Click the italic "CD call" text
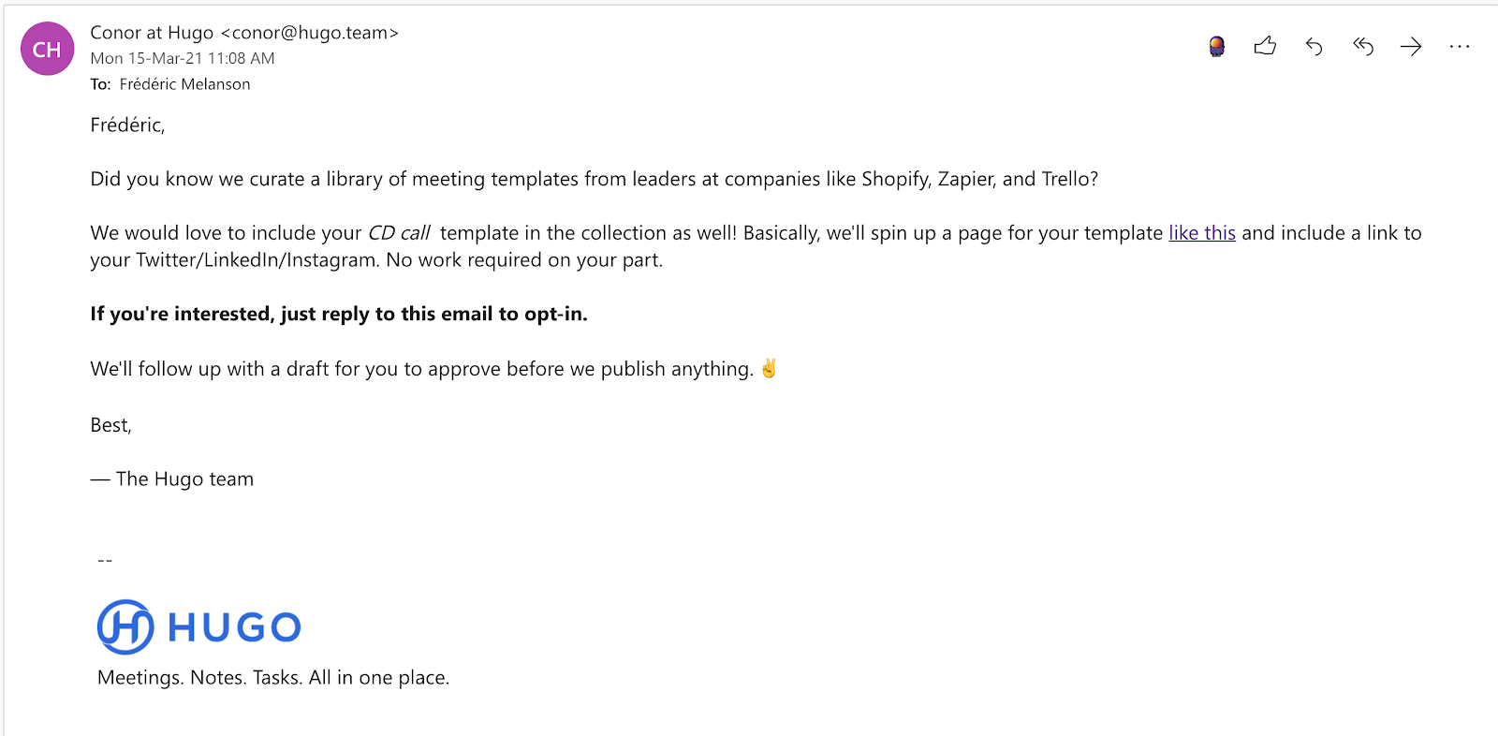This screenshot has height=736, width=1498. (x=399, y=233)
